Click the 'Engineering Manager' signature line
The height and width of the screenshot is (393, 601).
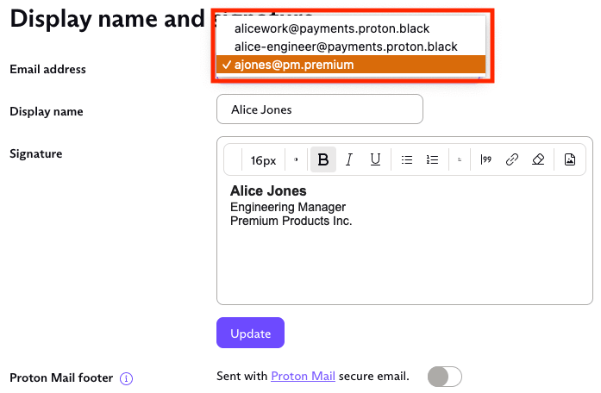click(x=288, y=207)
